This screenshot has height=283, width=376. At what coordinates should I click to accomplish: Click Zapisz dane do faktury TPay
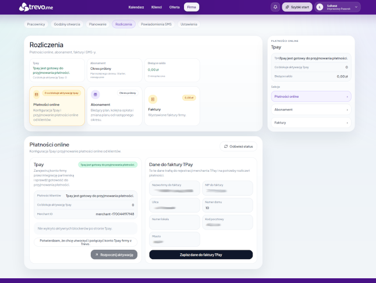(201, 254)
